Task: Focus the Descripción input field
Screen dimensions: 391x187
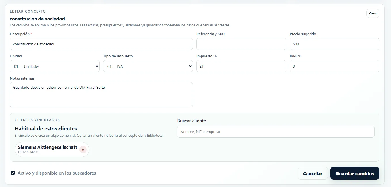Action: (101, 44)
